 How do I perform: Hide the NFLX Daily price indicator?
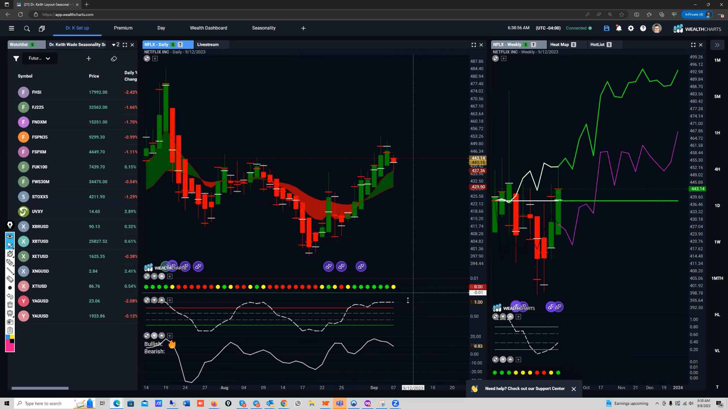click(x=147, y=58)
